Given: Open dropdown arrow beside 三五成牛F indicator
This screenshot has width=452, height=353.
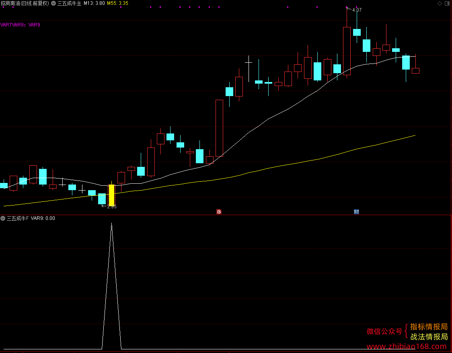Looking at the screenshot, I should pyautogui.click(x=3, y=218).
